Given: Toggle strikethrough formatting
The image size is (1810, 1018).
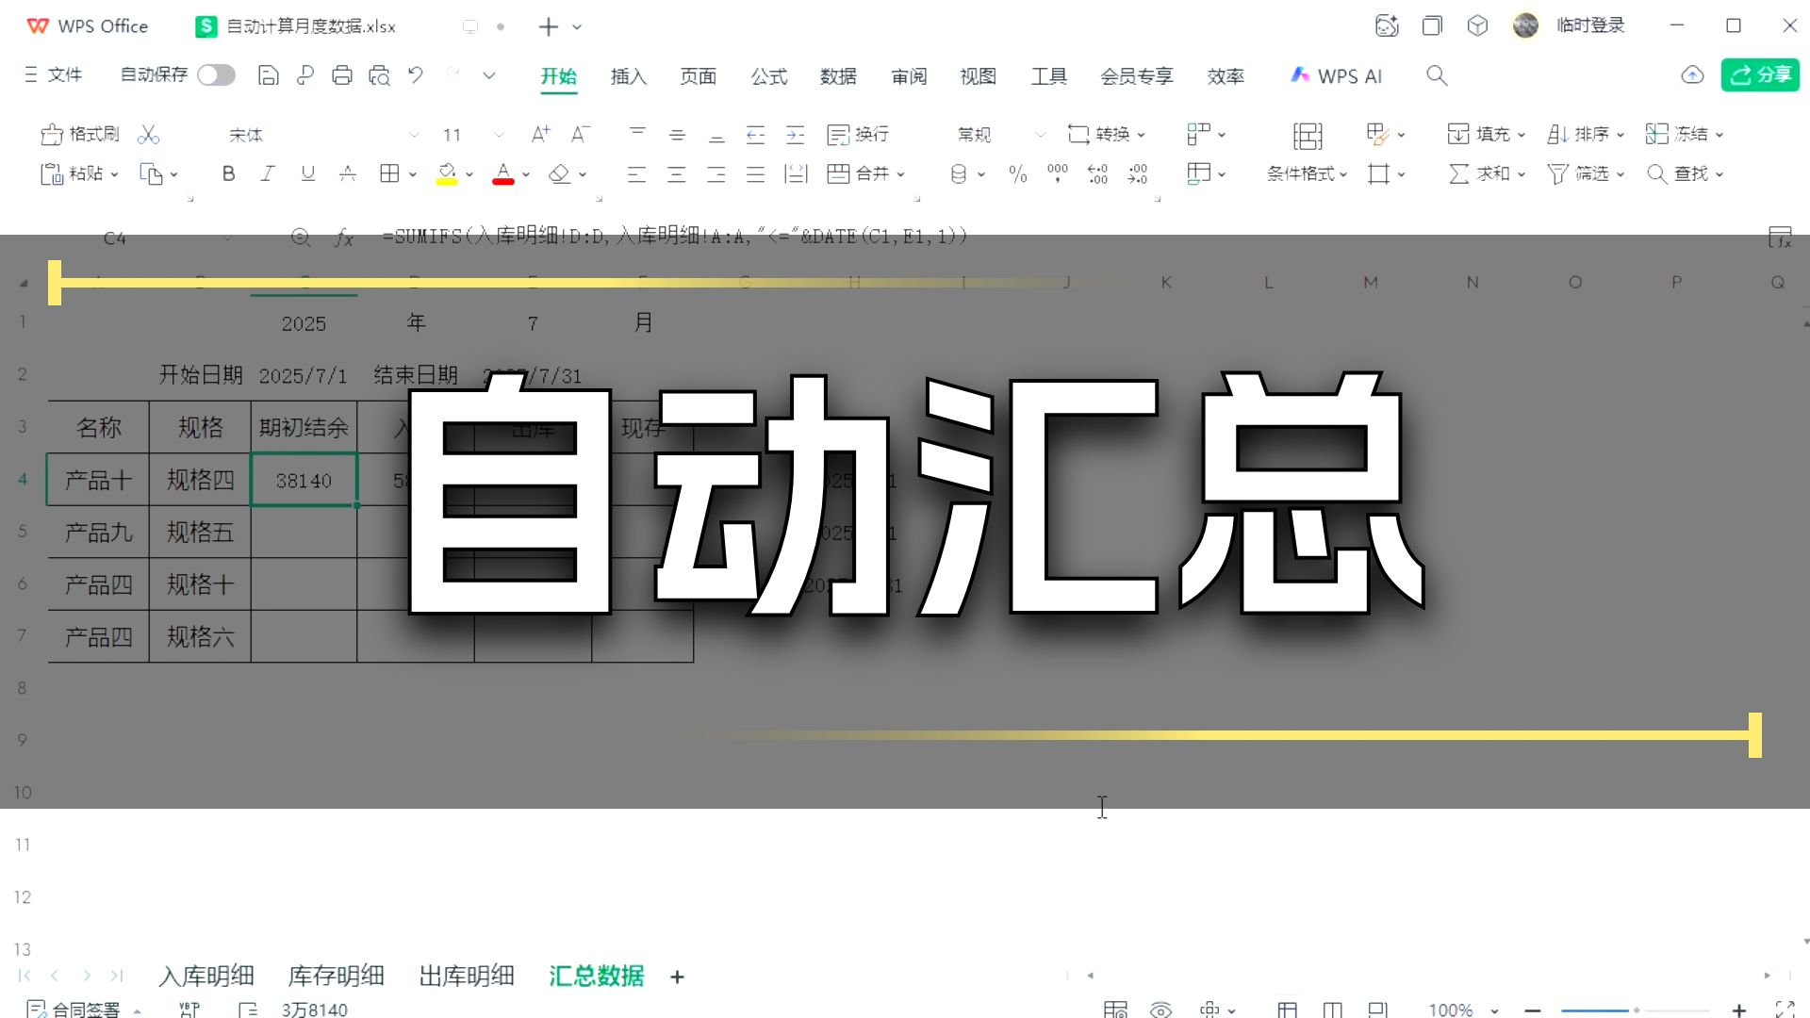Looking at the screenshot, I should [x=348, y=173].
